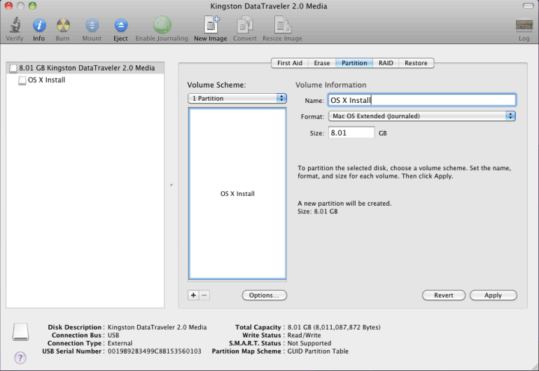This screenshot has width=539, height=371.
Task: Click the Verify microscope icon
Action: coord(15,25)
